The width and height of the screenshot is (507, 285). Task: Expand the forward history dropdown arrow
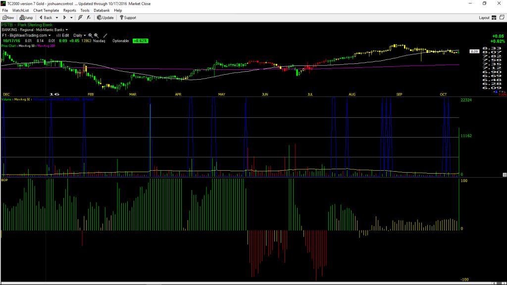71,18
